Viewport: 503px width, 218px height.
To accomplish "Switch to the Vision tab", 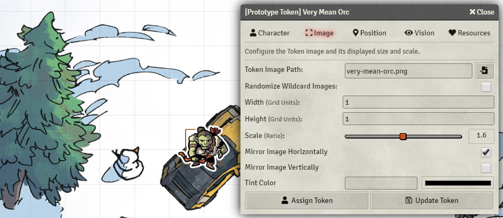I will click(419, 33).
